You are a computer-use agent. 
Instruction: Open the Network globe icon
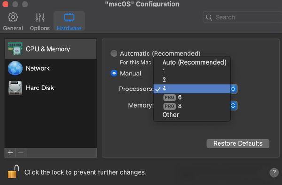(x=15, y=68)
